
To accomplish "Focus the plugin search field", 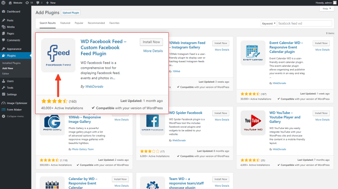I will coord(305,24).
